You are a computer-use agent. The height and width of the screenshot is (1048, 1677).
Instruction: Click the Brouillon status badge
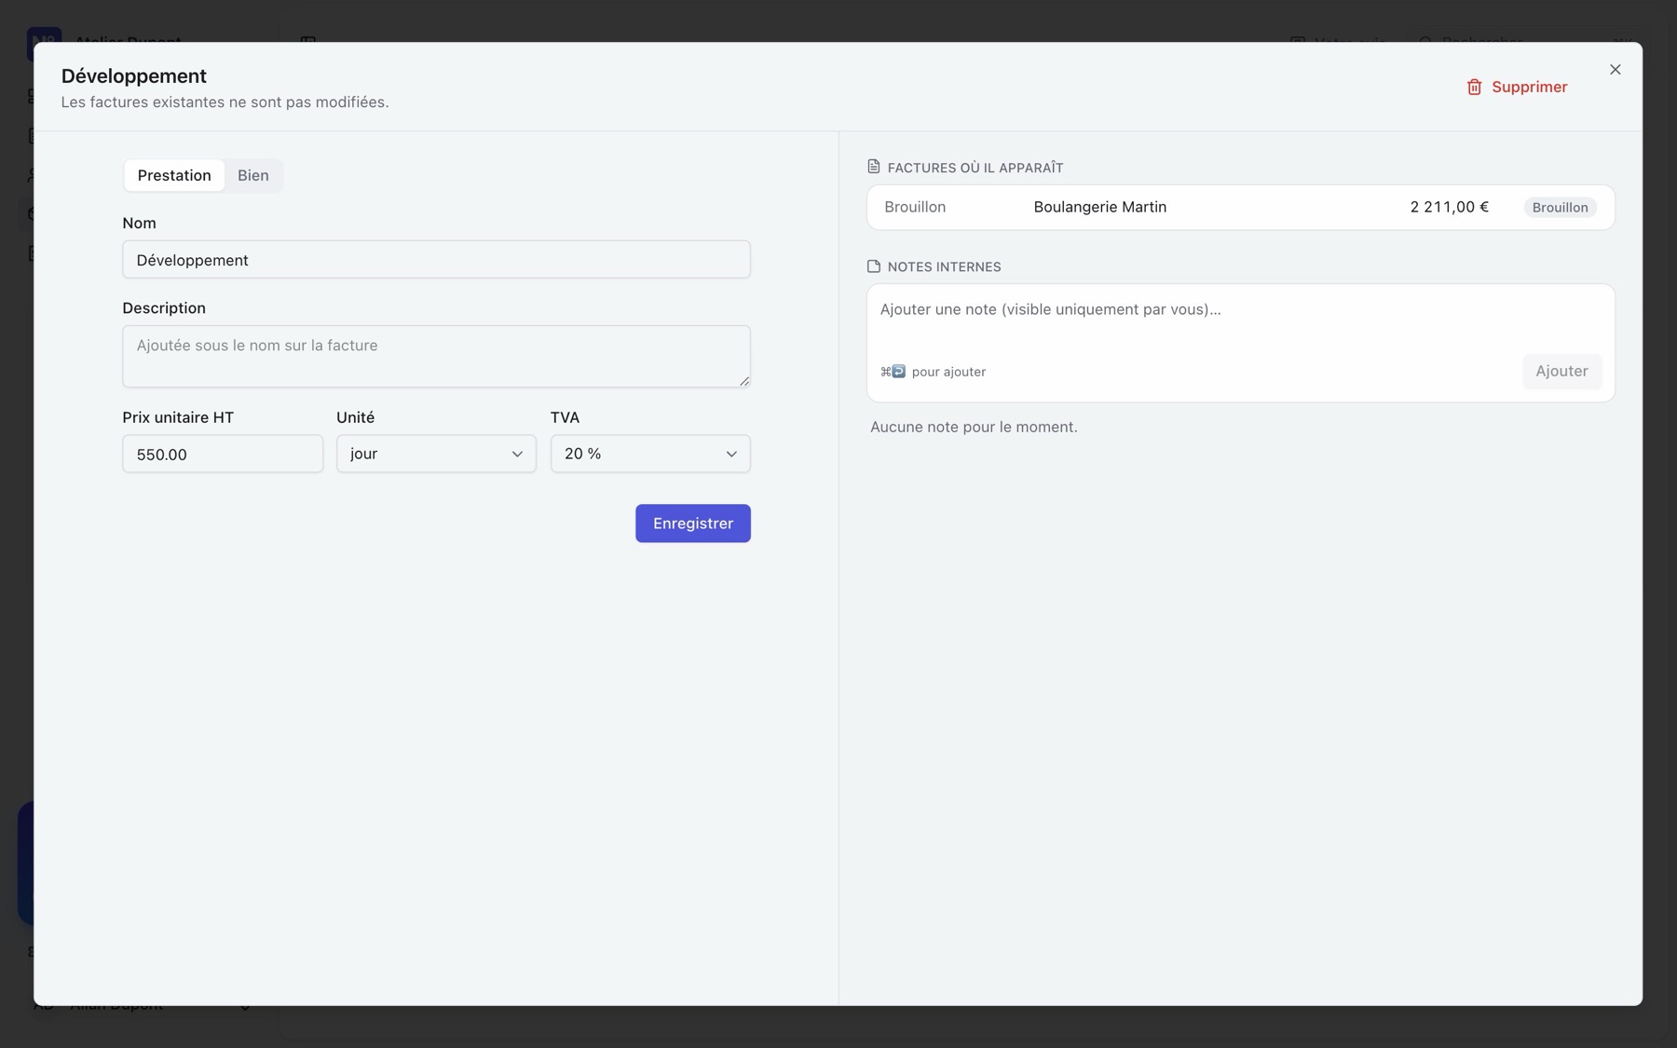click(1560, 207)
